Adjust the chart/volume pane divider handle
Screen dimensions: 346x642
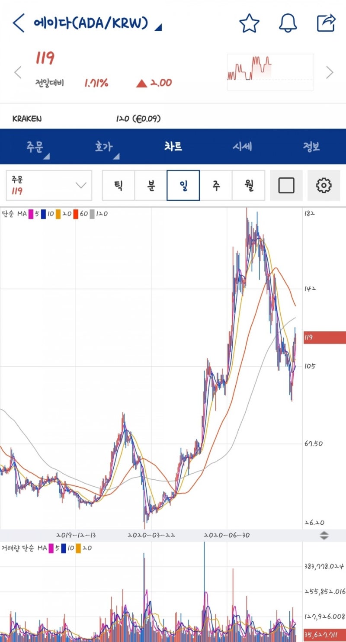point(324,536)
